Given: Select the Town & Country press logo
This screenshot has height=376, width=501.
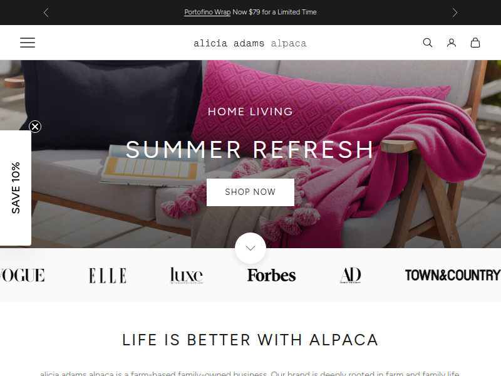Looking at the screenshot, I should pyautogui.click(x=453, y=275).
